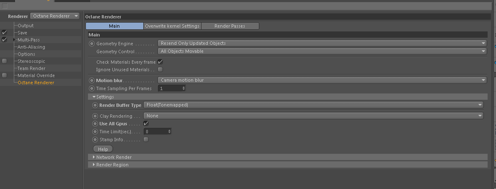Toggle the Save checkbox
This screenshot has height=189, width=496.
(5, 33)
